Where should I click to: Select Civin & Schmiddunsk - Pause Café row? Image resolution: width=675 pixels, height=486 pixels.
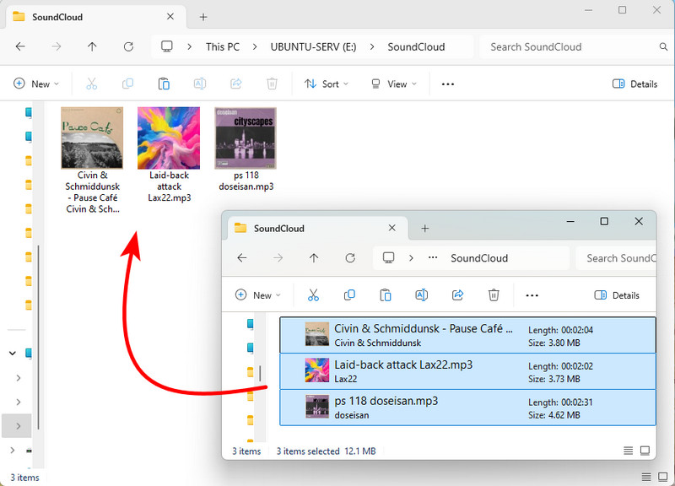tap(467, 335)
